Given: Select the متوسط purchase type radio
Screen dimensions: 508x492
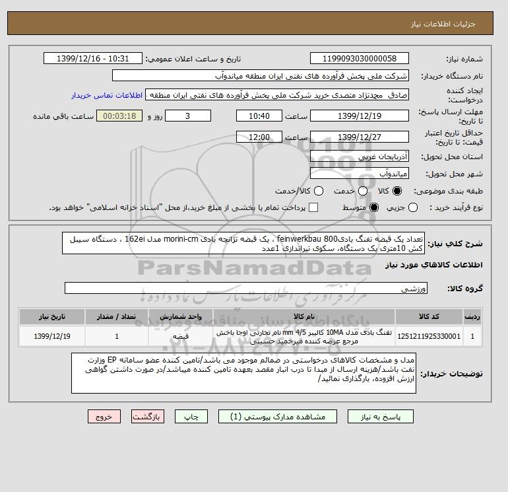Looking at the screenshot, I should tap(374, 207).
